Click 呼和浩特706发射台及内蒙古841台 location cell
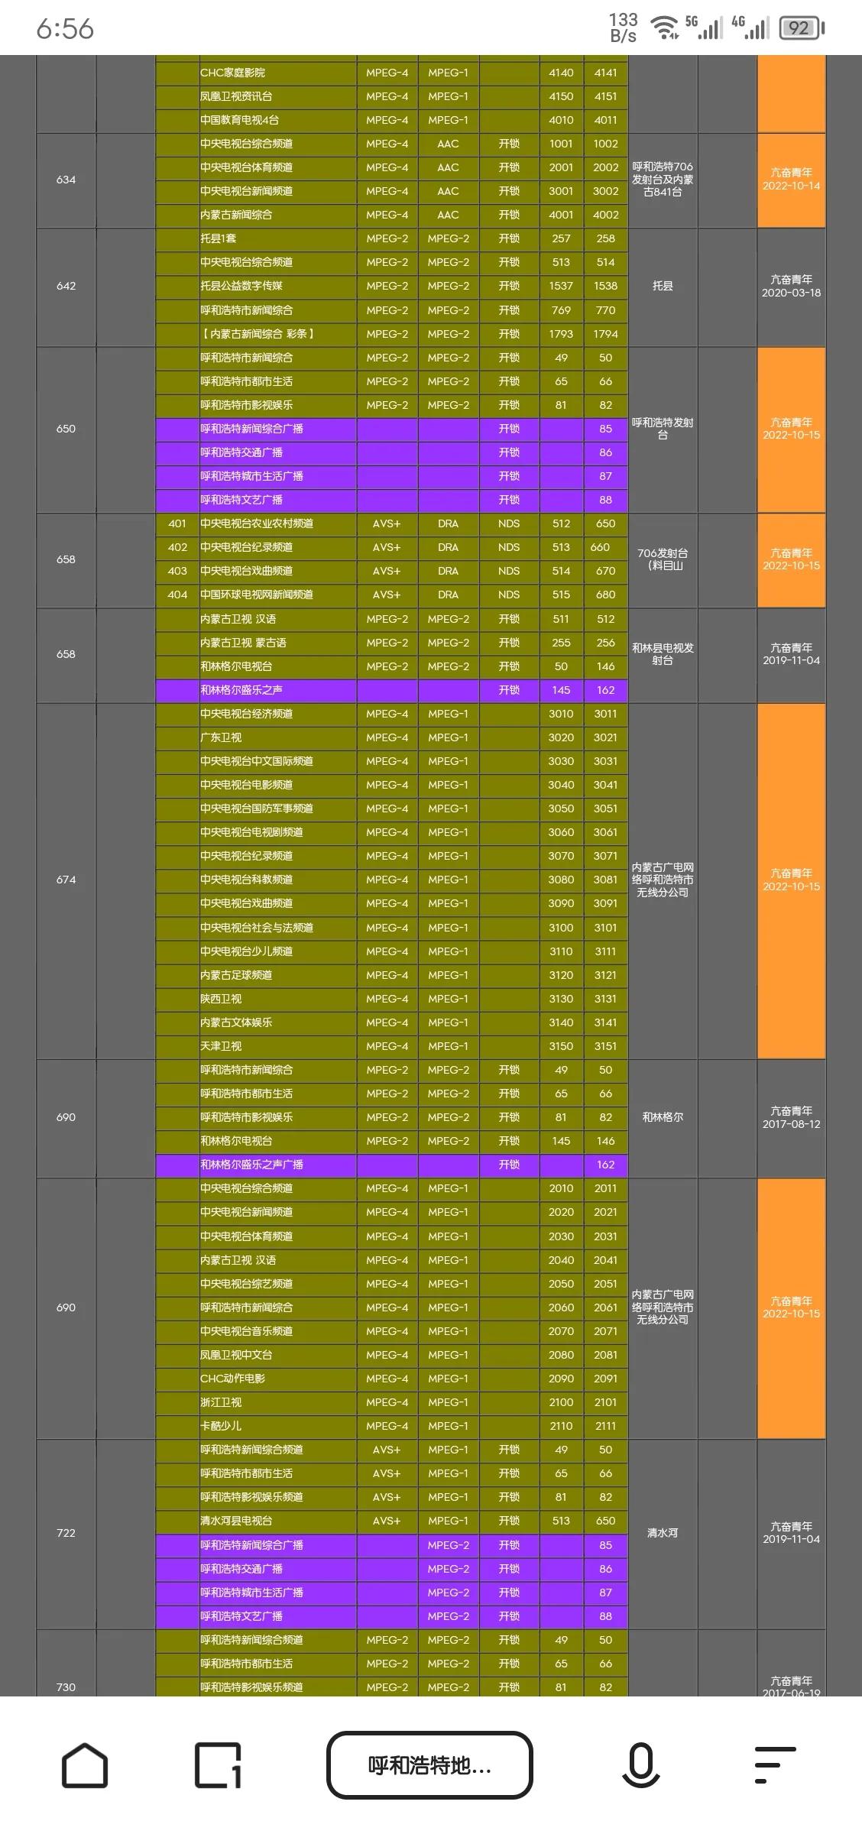Image resolution: width=862 pixels, height=1834 pixels. [x=663, y=180]
